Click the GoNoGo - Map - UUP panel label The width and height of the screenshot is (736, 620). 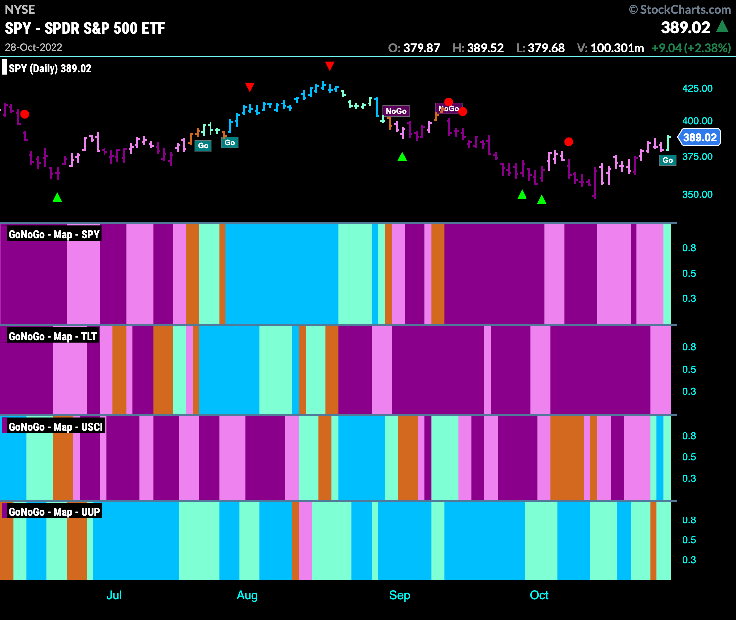click(x=54, y=512)
